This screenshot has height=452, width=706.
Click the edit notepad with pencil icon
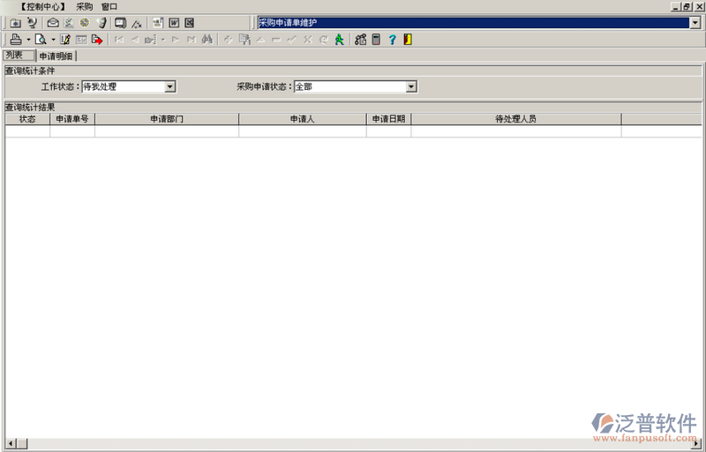pos(65,40)
